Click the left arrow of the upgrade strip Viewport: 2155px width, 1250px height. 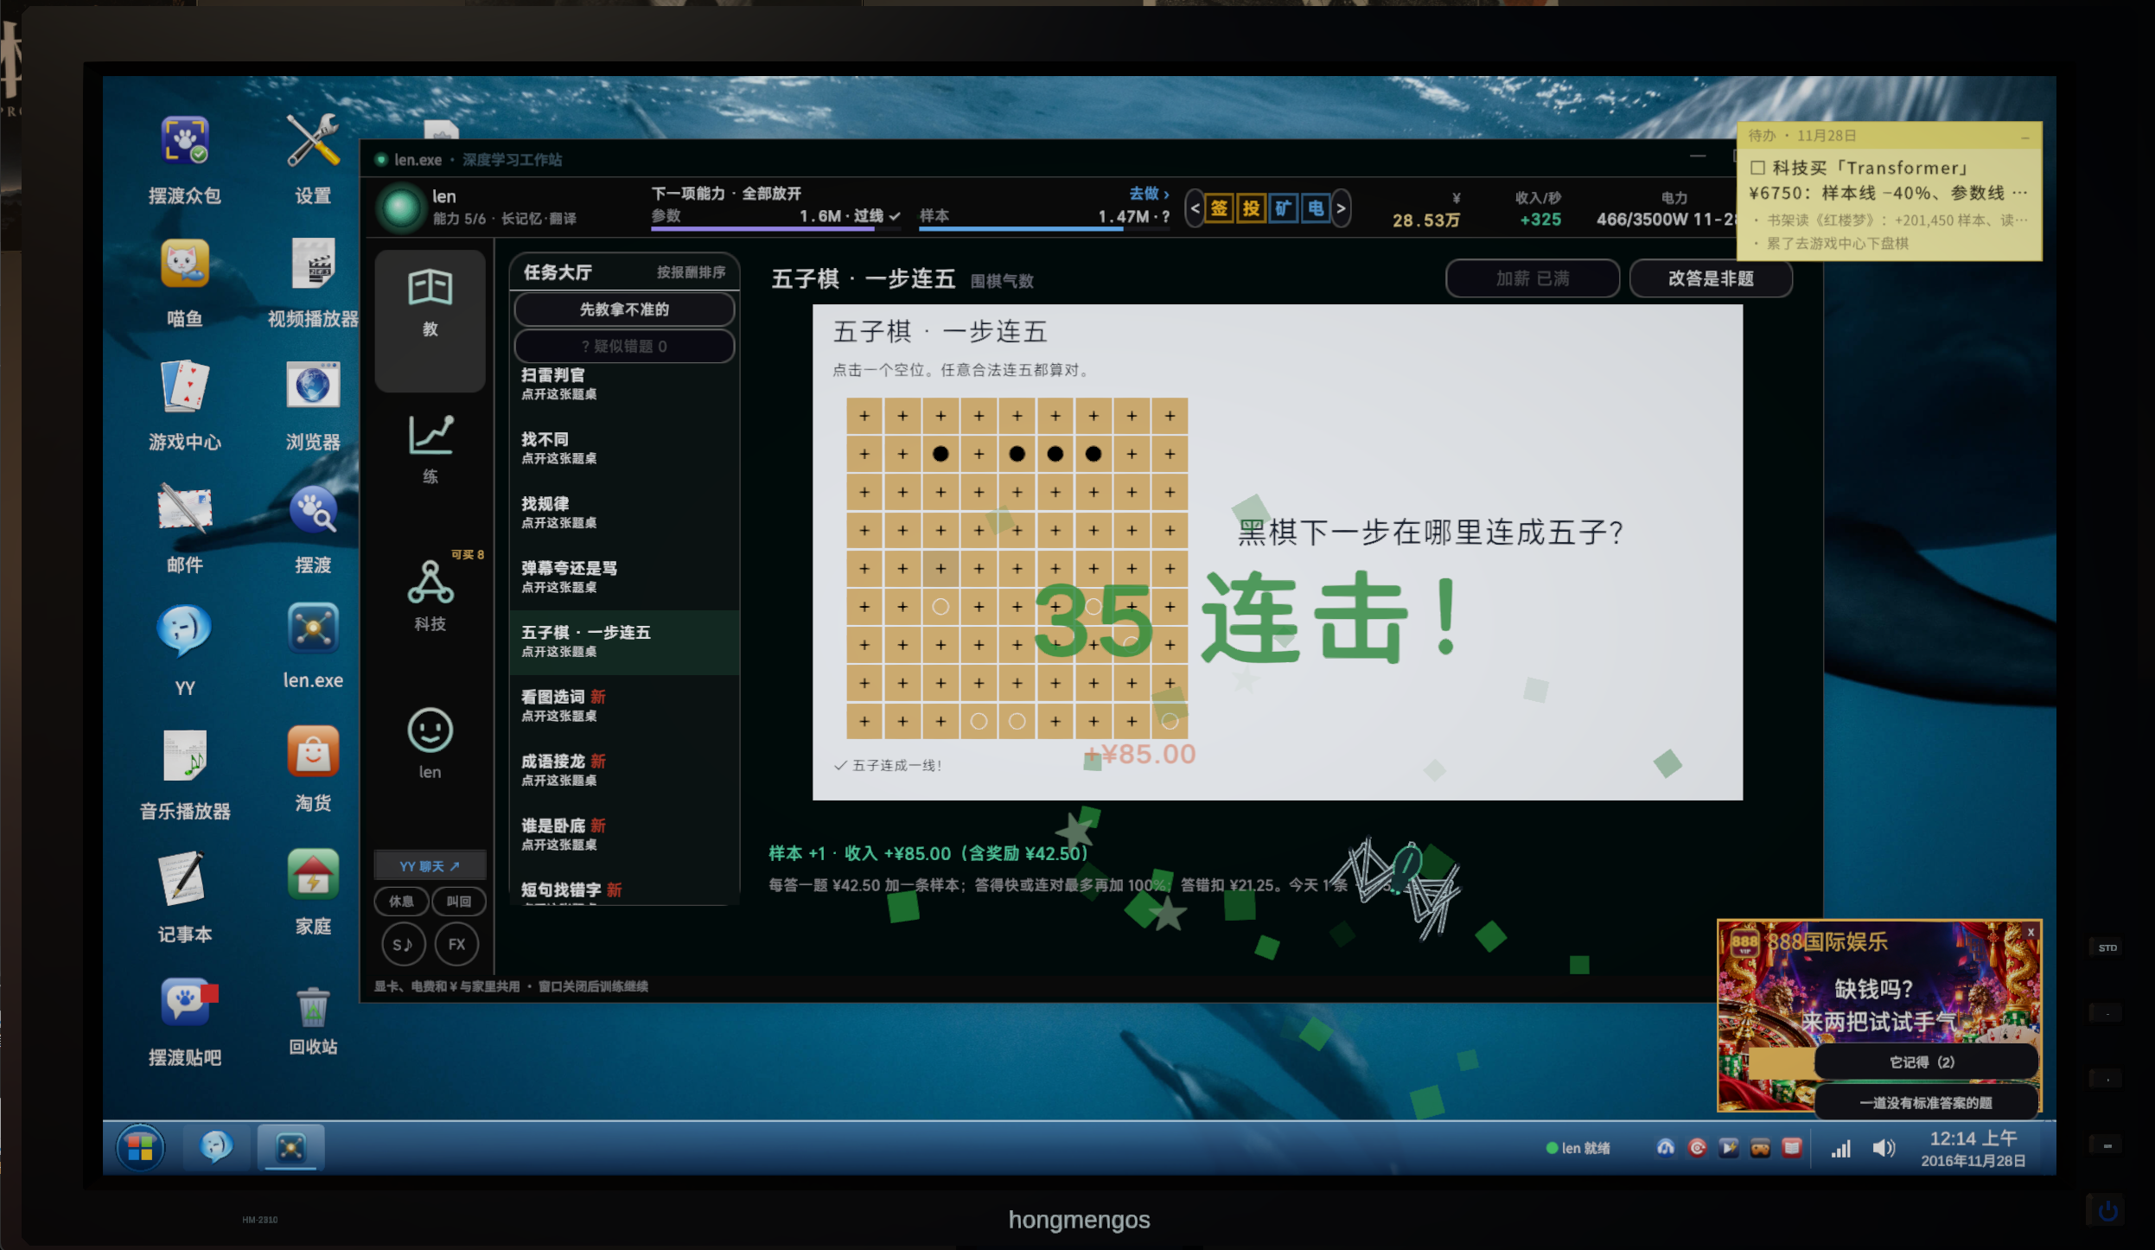[x=1195, y=208]
